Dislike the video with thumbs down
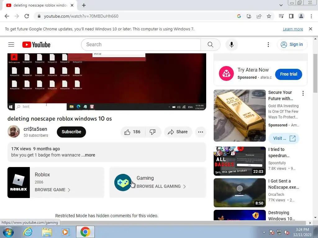The height and width of the screenshot is (238, 318). 152,132
